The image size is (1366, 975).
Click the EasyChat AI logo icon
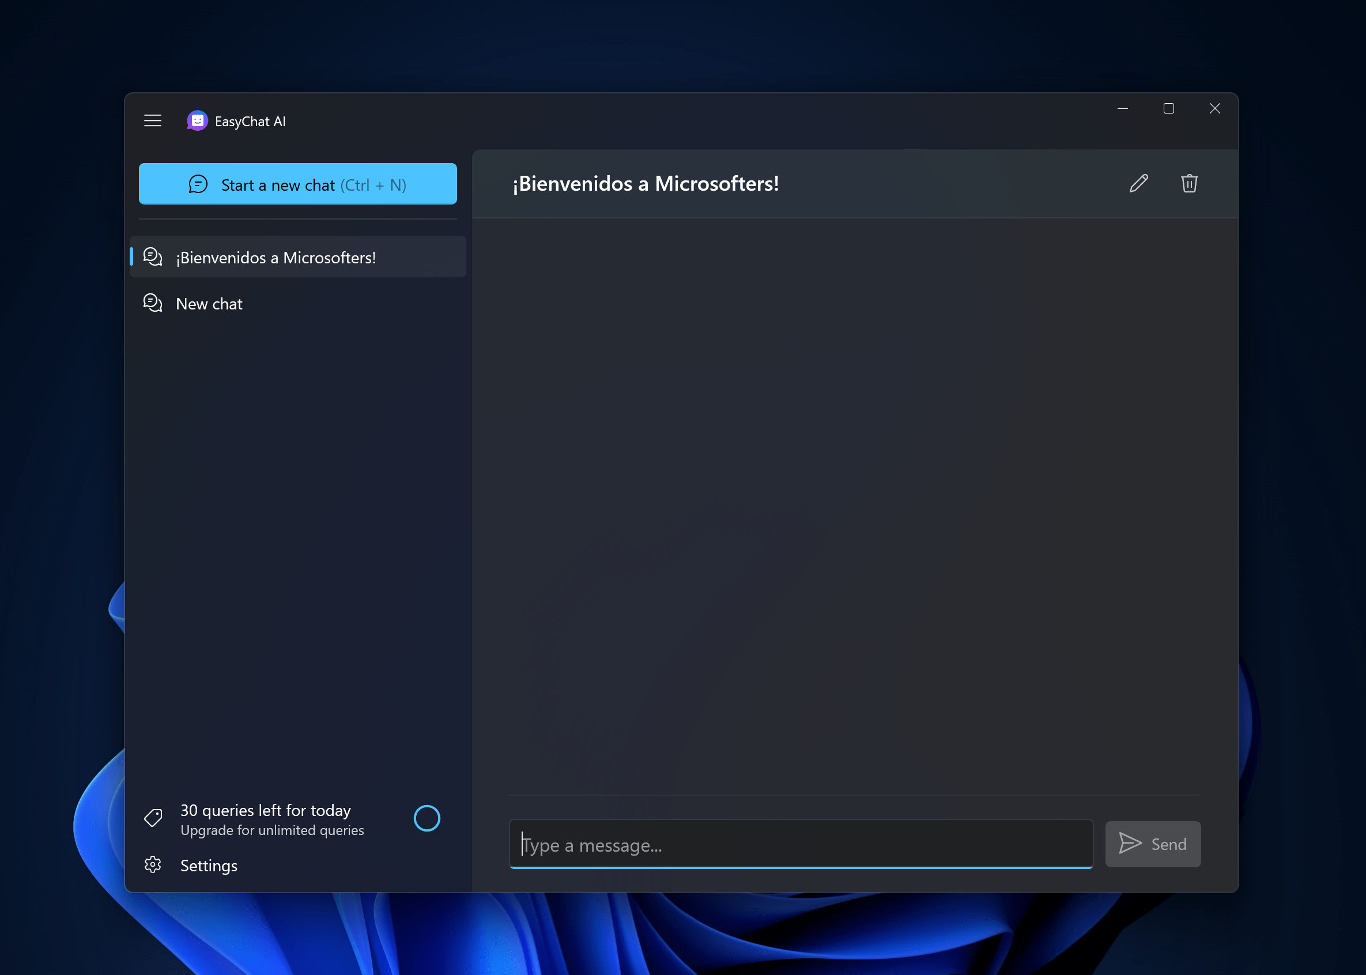click(197, 120)
